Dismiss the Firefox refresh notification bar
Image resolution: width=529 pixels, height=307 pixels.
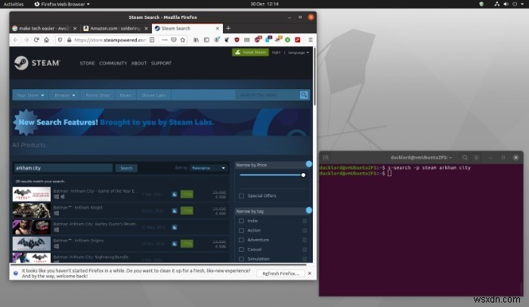tap(310, 273)
